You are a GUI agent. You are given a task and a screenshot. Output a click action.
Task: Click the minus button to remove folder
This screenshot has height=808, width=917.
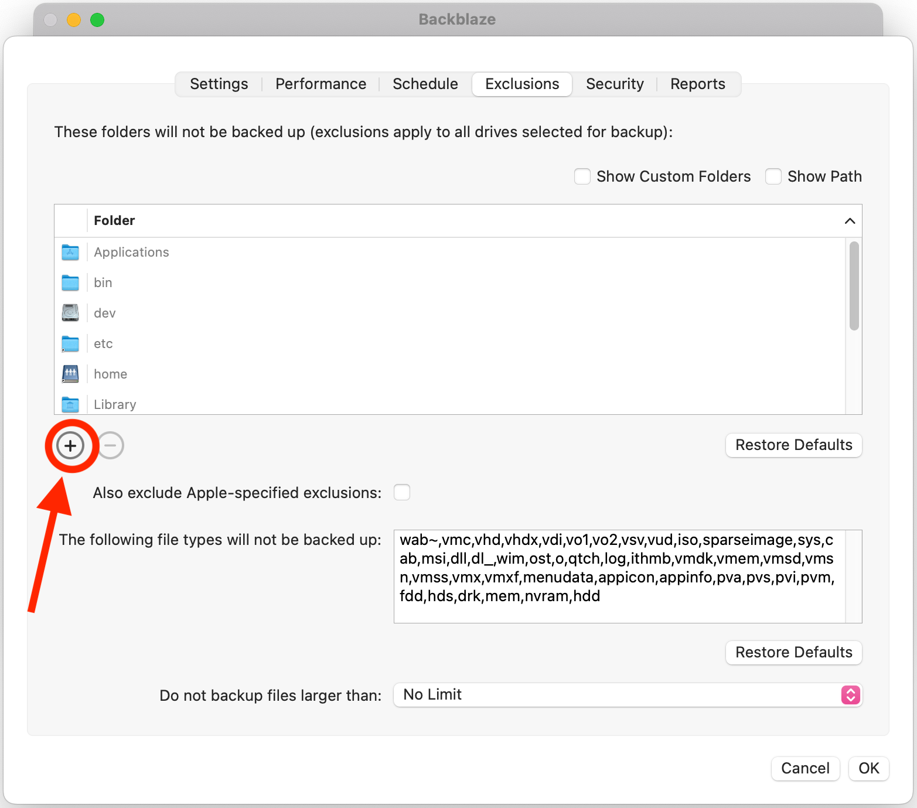[x=110, y=445]
